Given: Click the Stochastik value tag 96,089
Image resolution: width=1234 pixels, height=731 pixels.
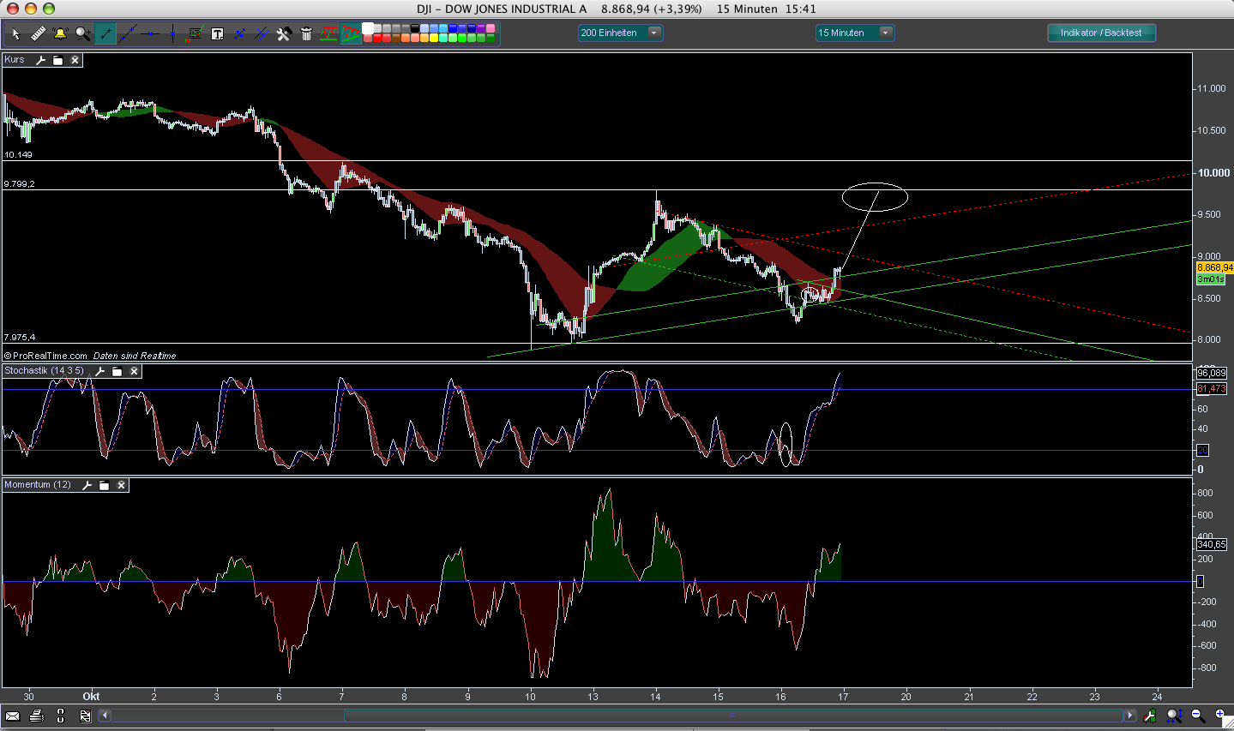Looking at the screenshot, I should click(x=1212, y=374).
